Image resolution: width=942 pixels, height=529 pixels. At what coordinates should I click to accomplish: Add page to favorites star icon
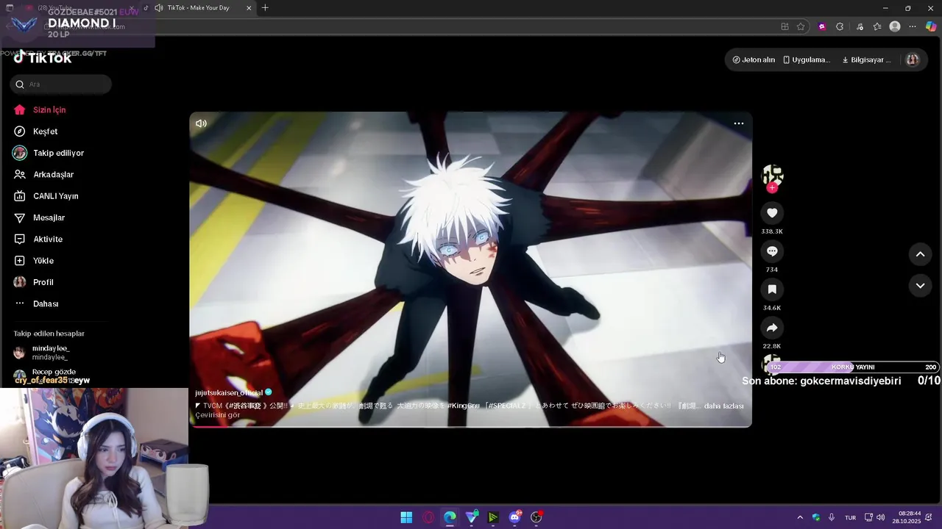coord(801,26)
